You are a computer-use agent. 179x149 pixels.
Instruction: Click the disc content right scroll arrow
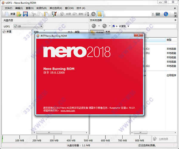(87, 133)
